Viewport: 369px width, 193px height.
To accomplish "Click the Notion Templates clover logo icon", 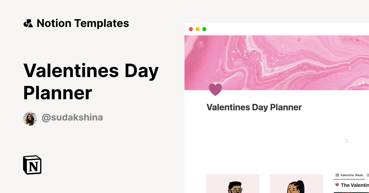I will (28, 23).
